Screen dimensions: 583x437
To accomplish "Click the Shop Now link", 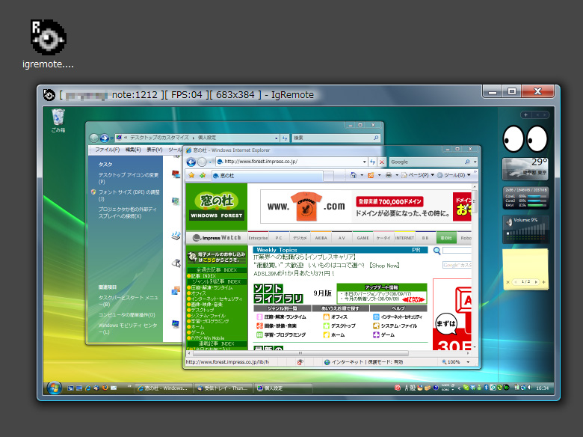I will [x=385, y=266].
